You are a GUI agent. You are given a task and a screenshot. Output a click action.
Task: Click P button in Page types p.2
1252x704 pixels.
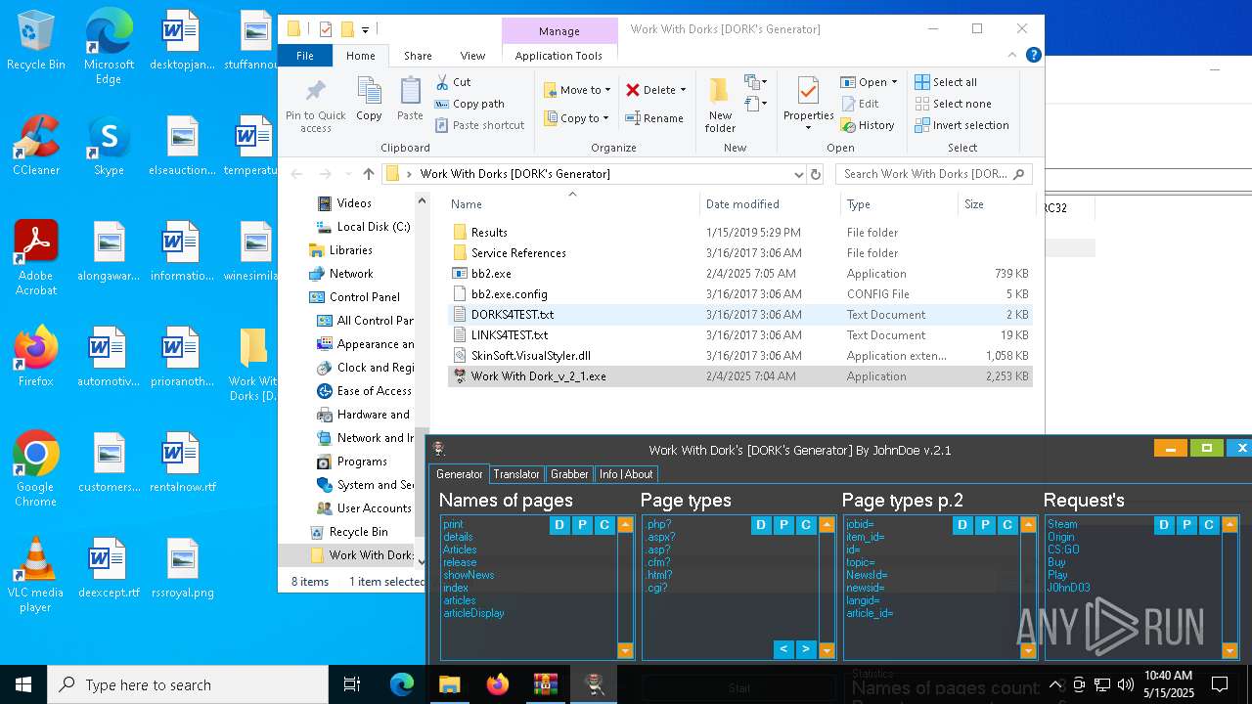click(x=985, y=526)
